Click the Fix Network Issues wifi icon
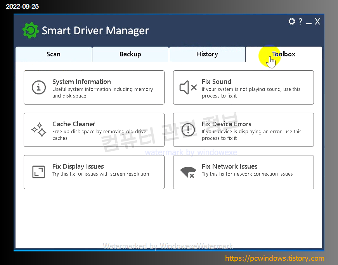 point(188,172)
